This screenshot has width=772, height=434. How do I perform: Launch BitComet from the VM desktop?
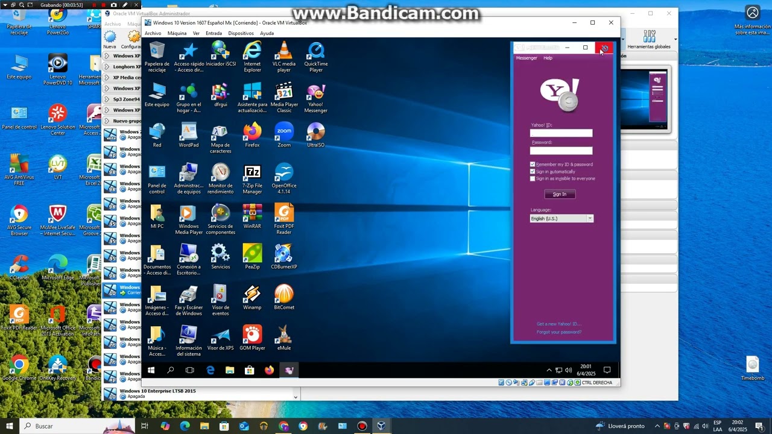(x=284, y=298)
